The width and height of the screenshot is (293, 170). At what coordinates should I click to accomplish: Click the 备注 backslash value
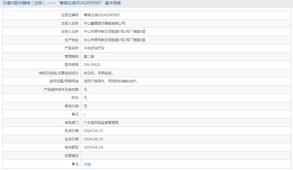pyautogui.click(x=84, y=115)
